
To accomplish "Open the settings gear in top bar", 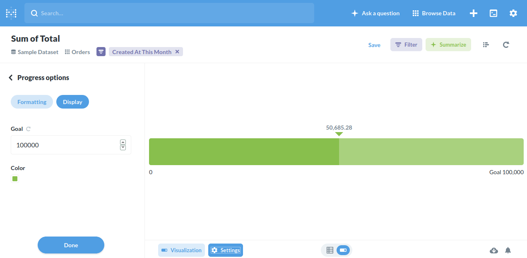I will pos(513,13).
